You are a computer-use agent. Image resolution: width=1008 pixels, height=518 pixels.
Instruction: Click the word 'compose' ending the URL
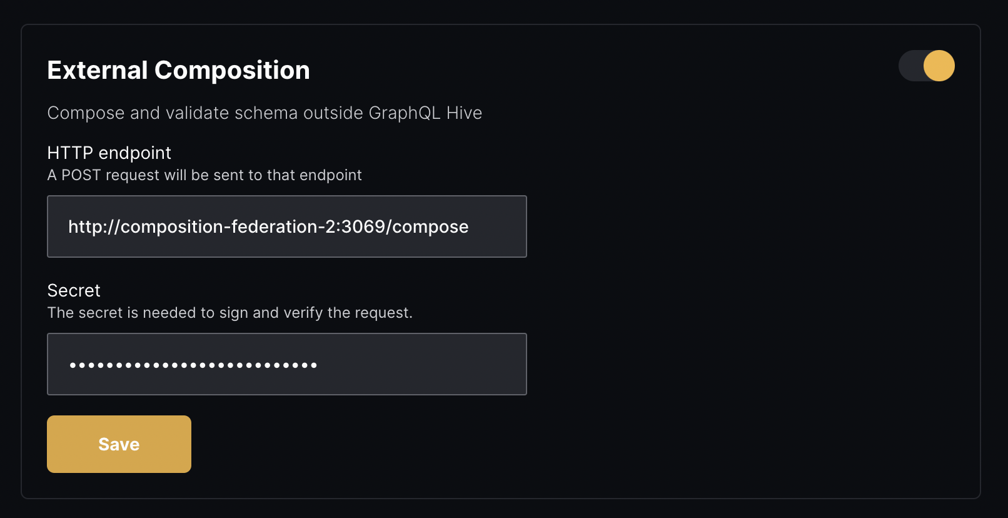(x=430, y=226)
